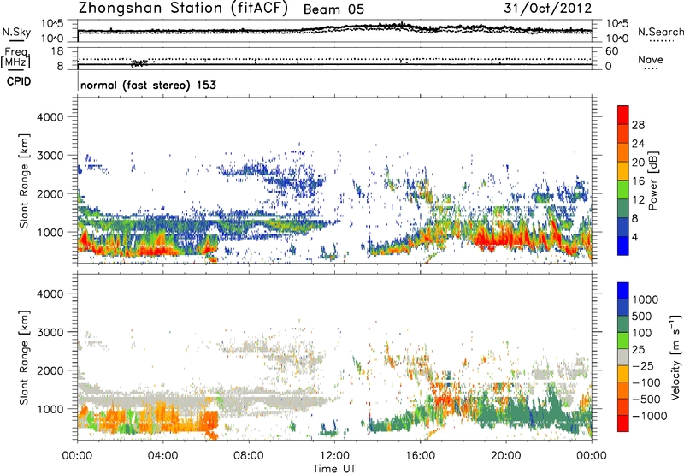Image resolution: width=684 pixels, height=474 pixels.
Task: Click the "CPID" row label
Action: [19, 81]
